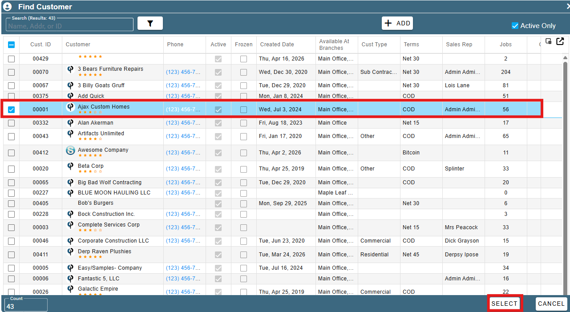The image size is (570, 312).
Task: Open phone link for Artifacts Unlimited
Action: pos(183,136)
